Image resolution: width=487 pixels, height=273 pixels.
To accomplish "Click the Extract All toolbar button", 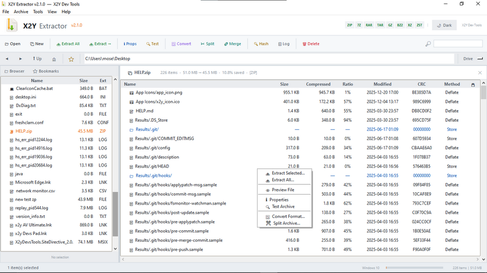I will coord(68,43).
